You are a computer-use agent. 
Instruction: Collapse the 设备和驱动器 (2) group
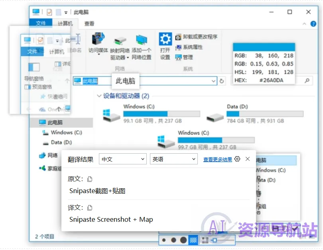pyautogui.click(x=99, y=96)
